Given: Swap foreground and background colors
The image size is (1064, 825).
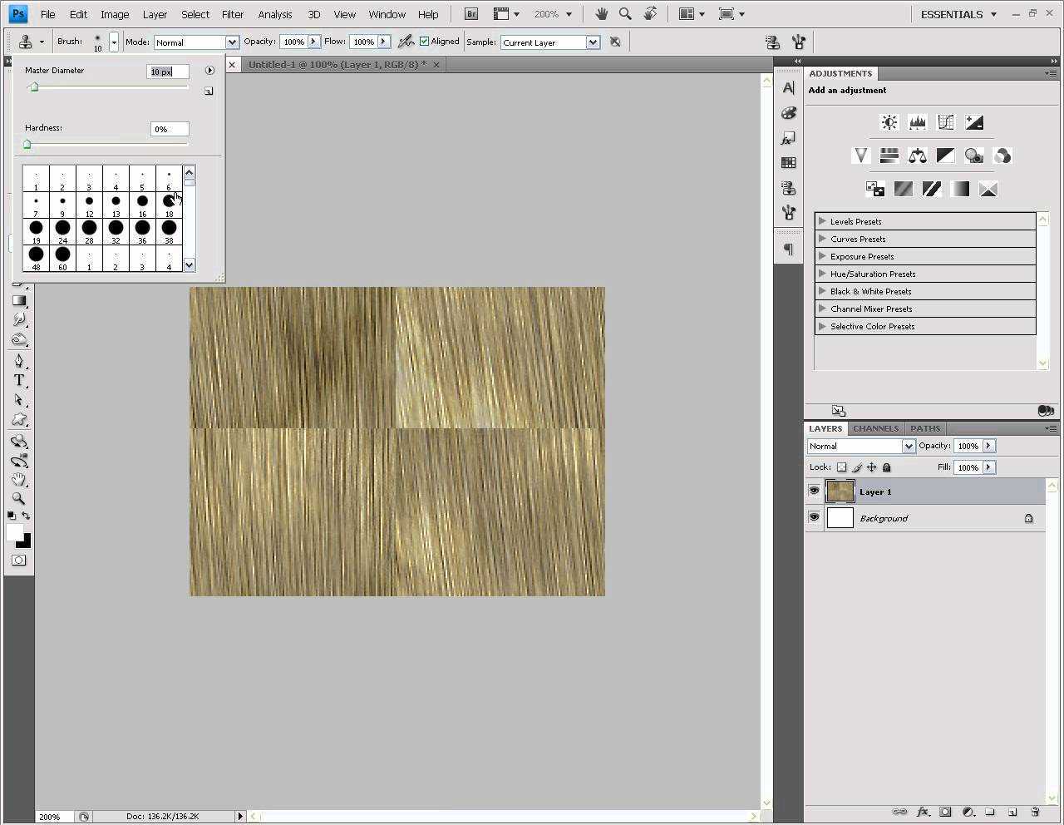Looking at the screenshot, I should pyautogui.click(x=27, y=516).
